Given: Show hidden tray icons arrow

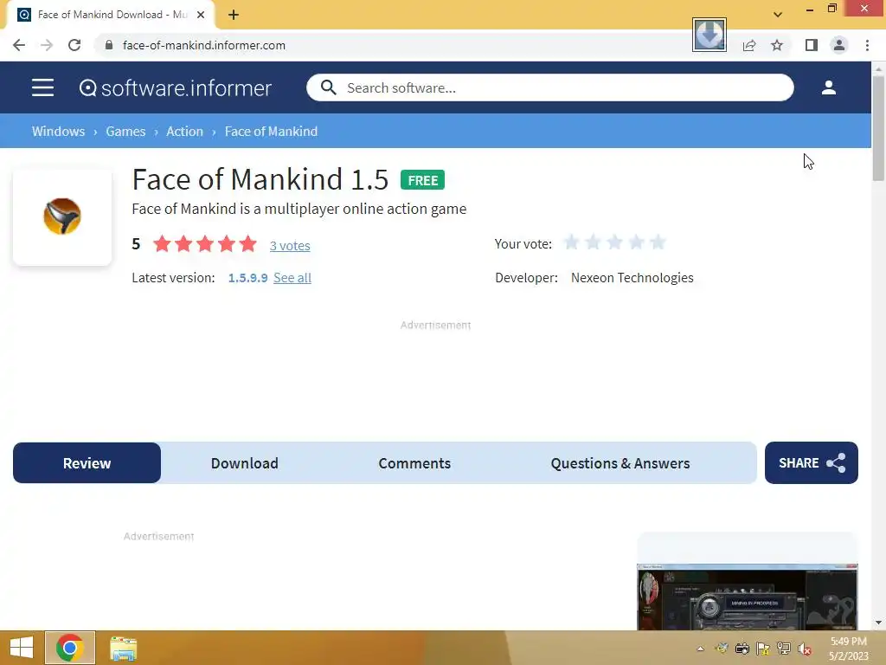Looking at the screenshot, I should click(700, 649).
